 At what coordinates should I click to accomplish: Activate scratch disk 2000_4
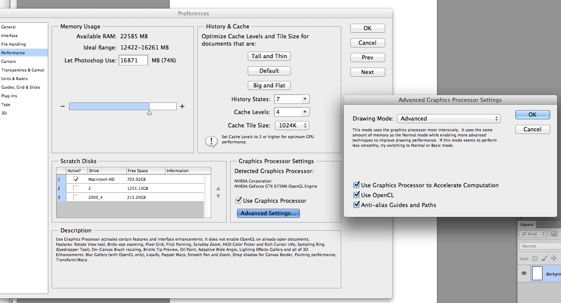[x=76, y=197]
